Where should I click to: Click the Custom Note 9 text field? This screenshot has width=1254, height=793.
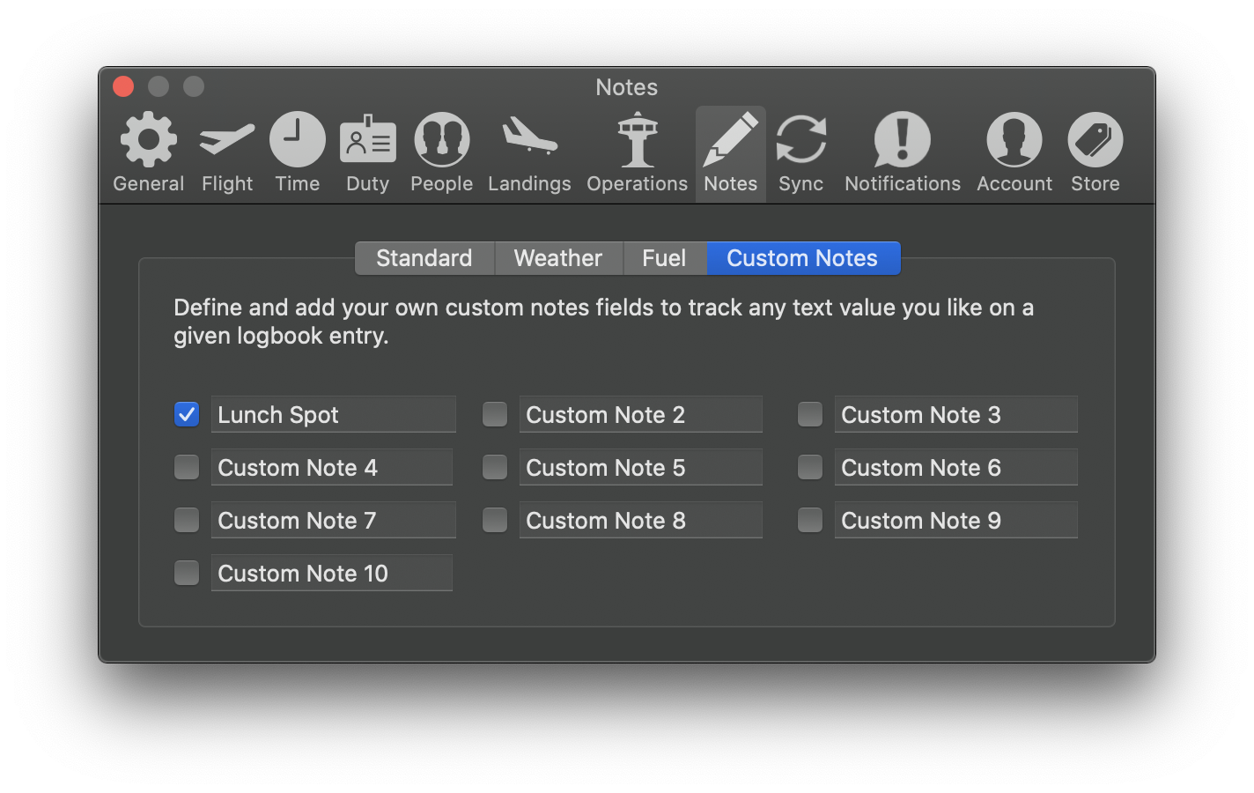955,520
